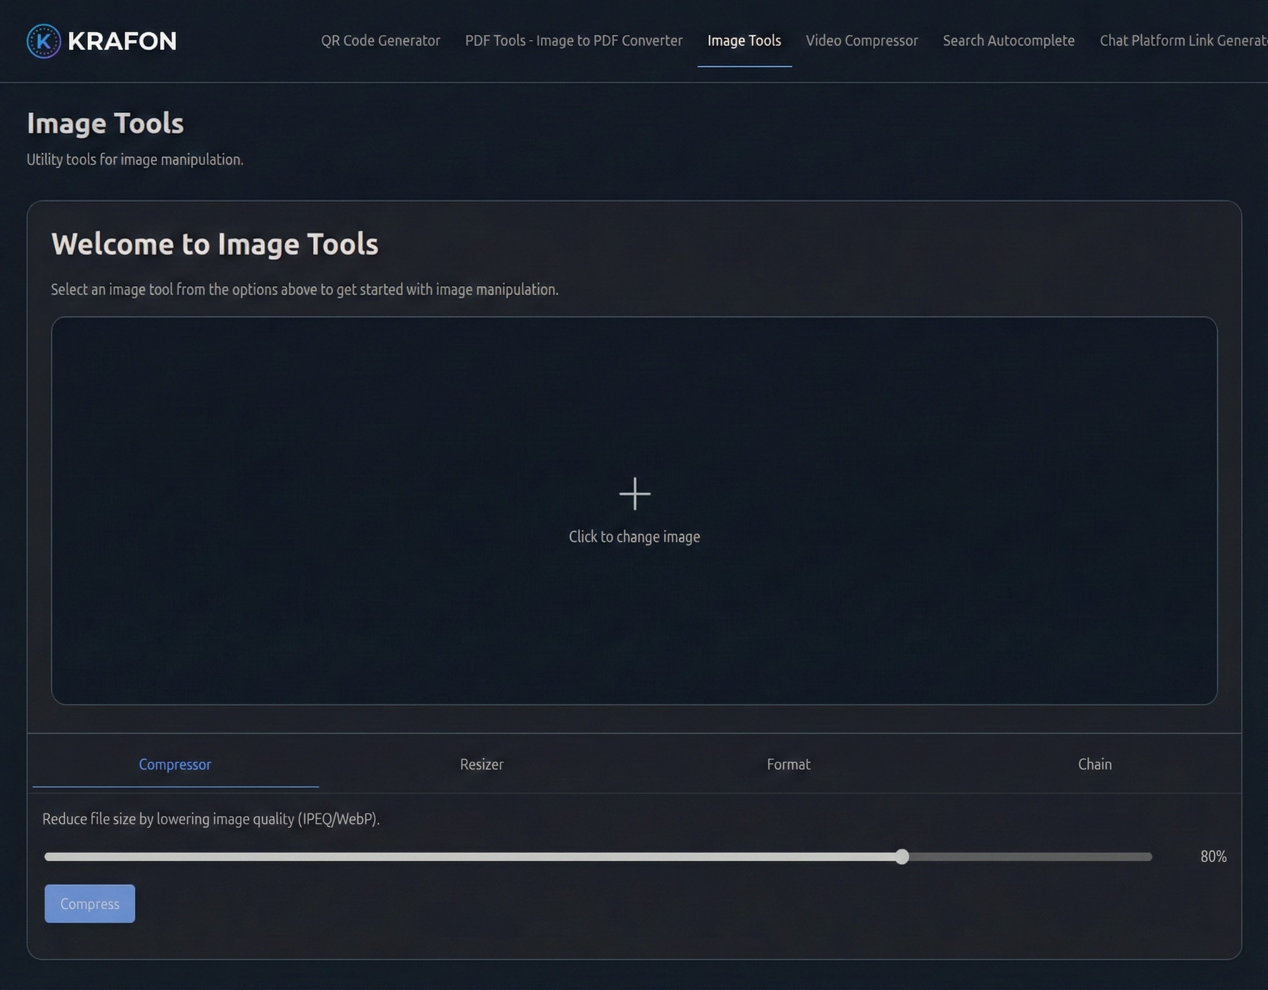Select the Chain tab

coord(1095,764)
